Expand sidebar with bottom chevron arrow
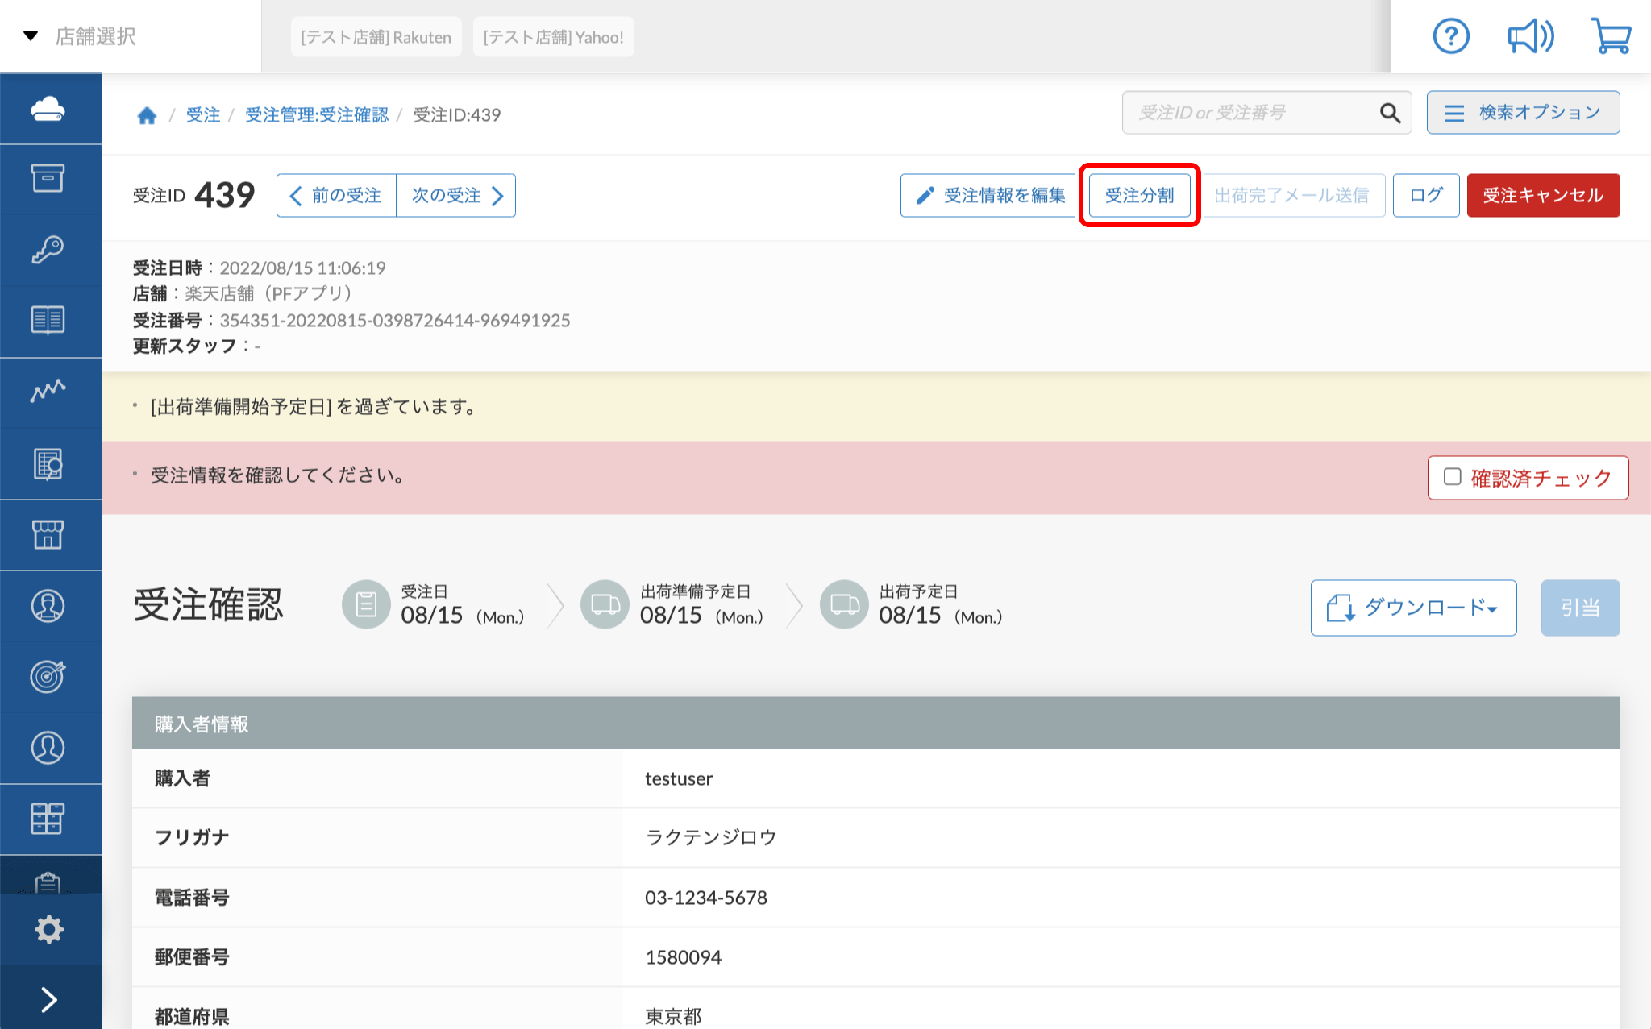This screenshot has width=1651, height=1029. coord(48,999)
